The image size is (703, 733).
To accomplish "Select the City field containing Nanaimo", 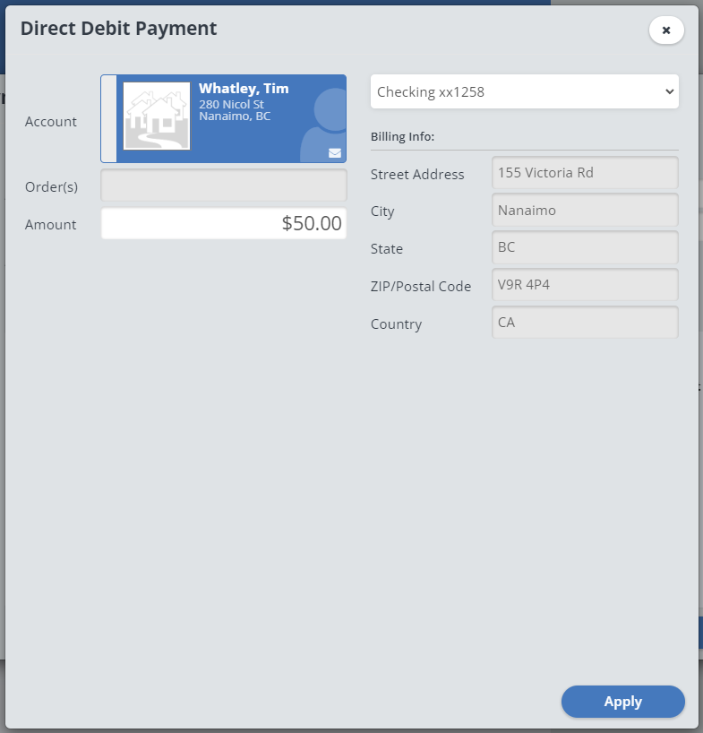I will [x=585, y=211].
